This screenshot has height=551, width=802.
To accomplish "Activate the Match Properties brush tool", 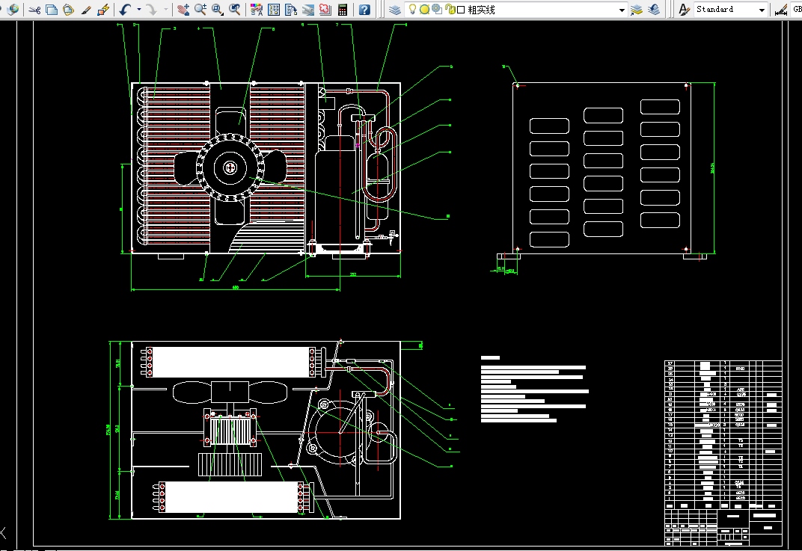I will [x=86, y=9].
